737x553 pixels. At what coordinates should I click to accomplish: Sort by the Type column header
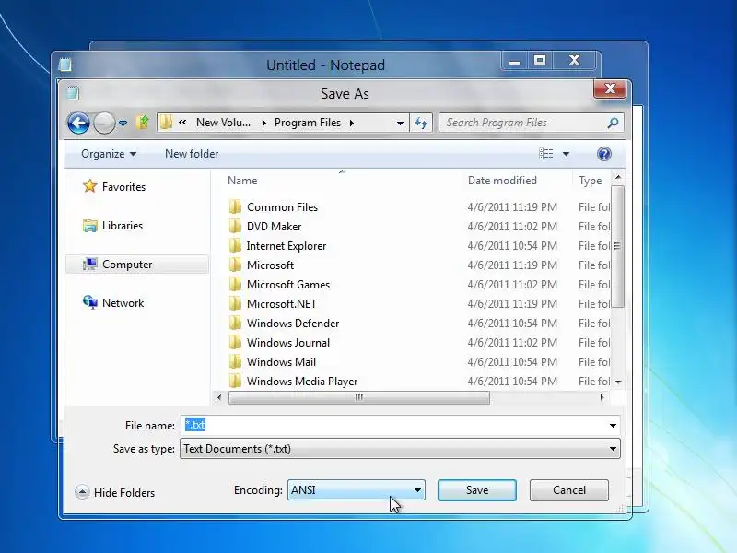click(x=590, y=181)
